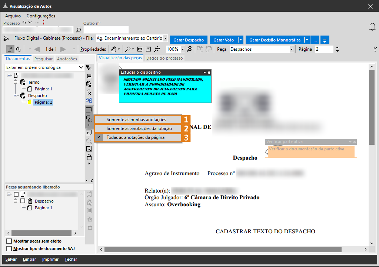This screenshot has height=267, width=379.
Task: Open the notifications bell icon
Action: (372, 27)
